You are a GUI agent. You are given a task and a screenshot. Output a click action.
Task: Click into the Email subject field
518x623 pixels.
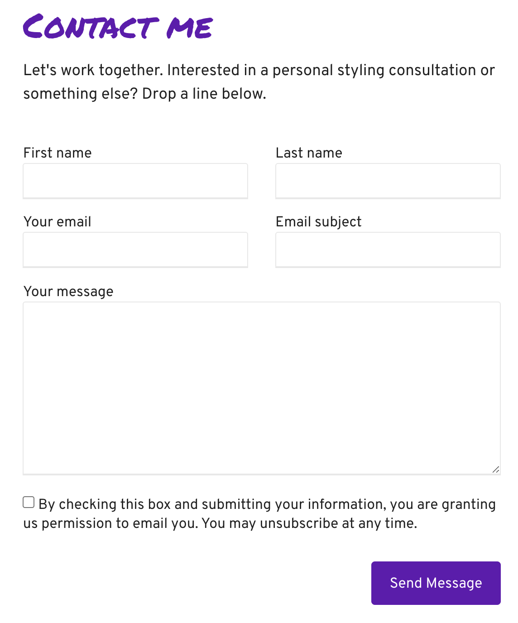coord(388,249)
